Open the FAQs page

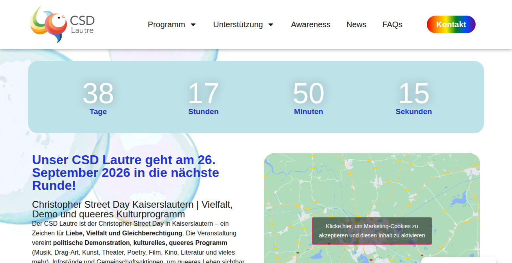[392, 24]
